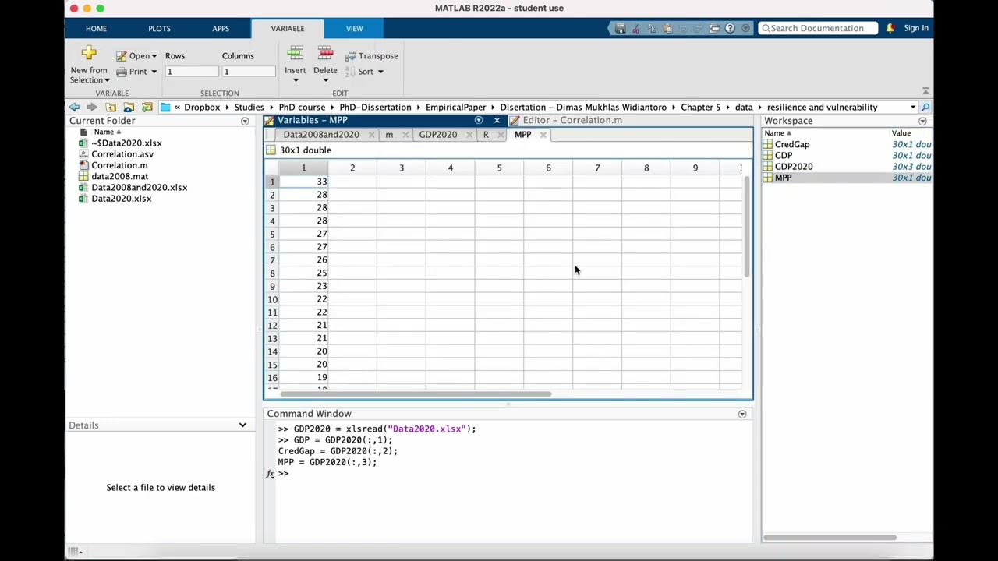Click the Undo icon in quick access toolbar

pyautogui.click(x=684, y=28)
